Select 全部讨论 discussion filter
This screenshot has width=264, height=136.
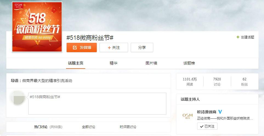88,127
